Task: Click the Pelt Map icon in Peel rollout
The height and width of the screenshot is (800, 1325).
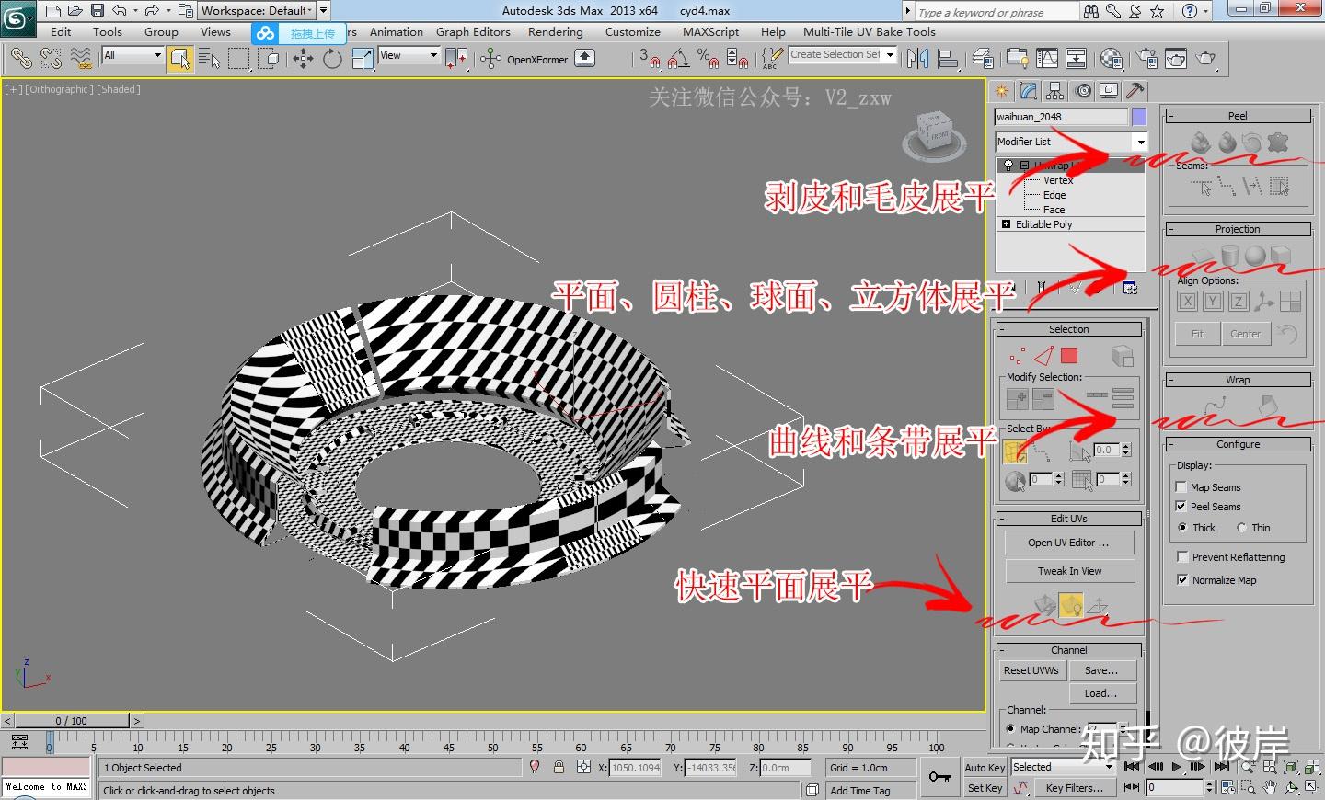Action: coord(1278,143)
